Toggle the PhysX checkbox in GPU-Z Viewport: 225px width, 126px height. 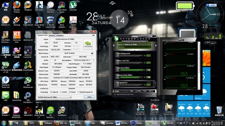(x=70, y=92)
